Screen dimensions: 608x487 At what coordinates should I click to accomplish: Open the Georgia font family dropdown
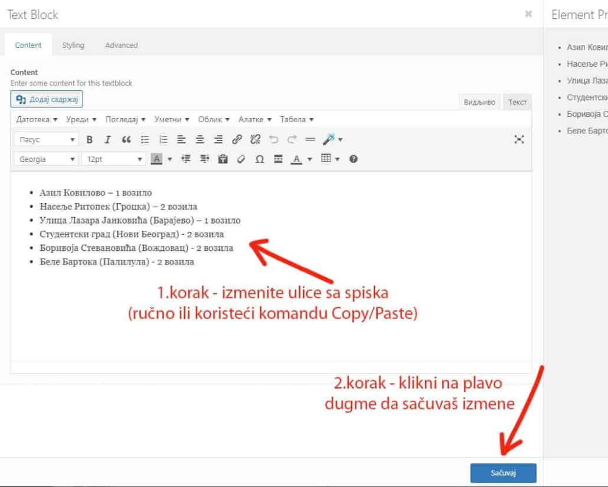pos(46,159)
